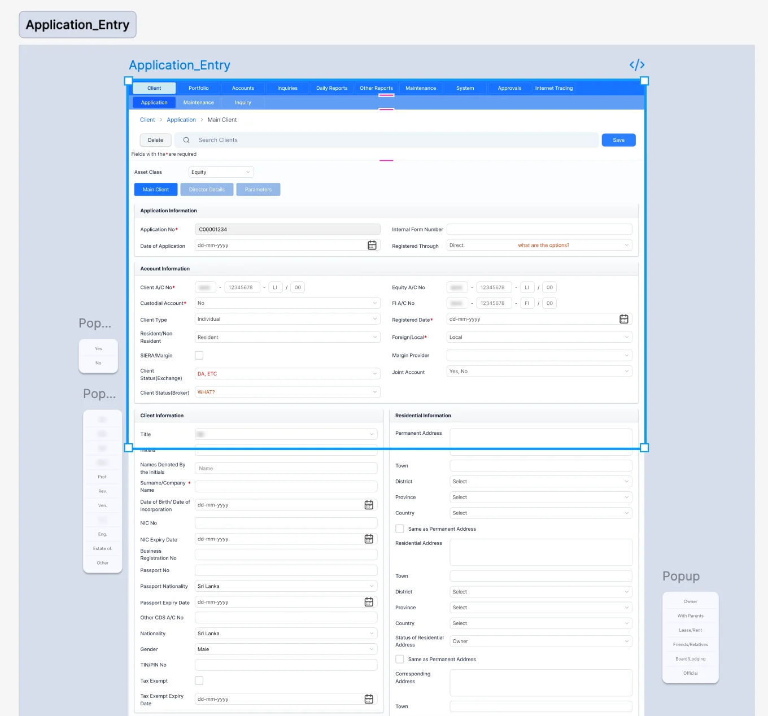Click the code view icon beside Application_Entry title
The image size is (768, 716).
tap(637, 65)
